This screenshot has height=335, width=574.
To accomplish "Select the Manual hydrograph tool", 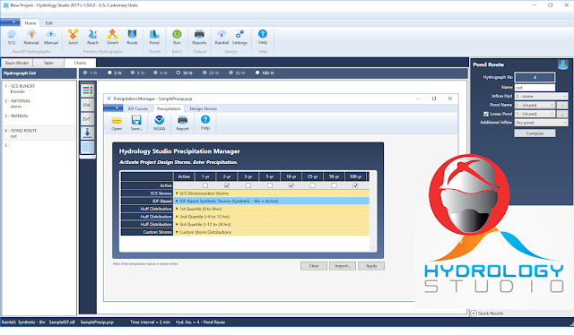I will pyautogui.click(x=51, y=38).
